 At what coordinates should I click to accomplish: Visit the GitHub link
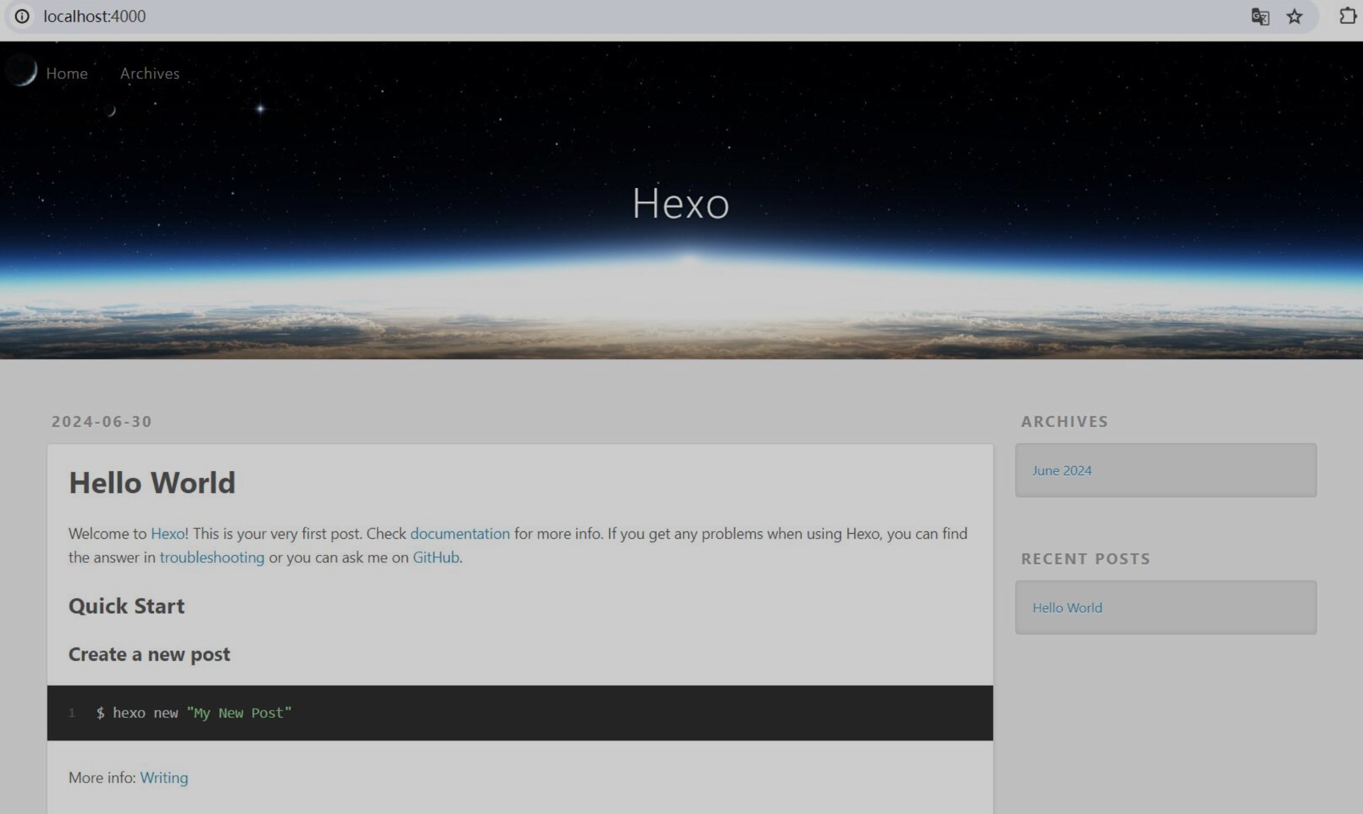(x=435, y=557)
